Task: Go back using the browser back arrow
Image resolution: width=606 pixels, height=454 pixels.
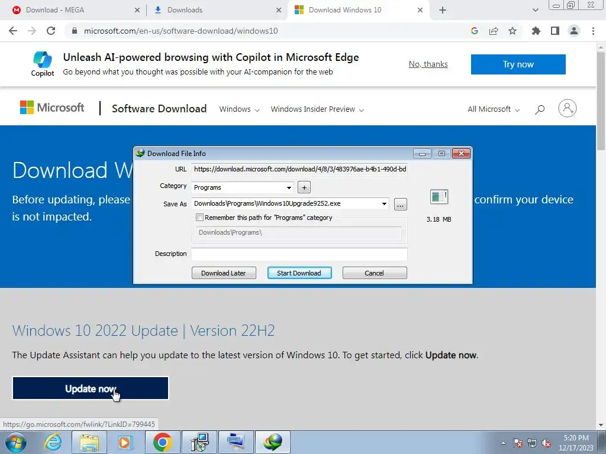Action: tap(13, 31)
